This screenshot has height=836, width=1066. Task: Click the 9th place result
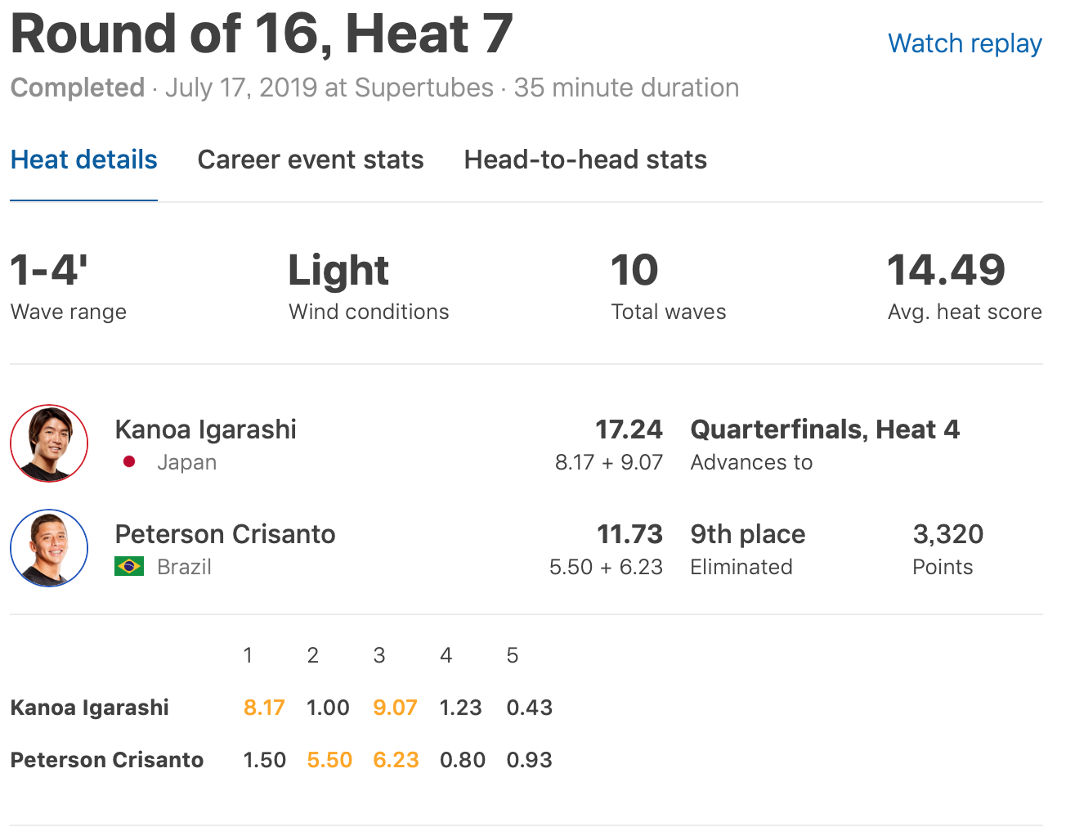tap(748, 534)
